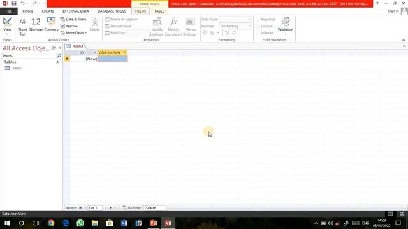Open the Validation dropdown
The image size is (408, 229).
pyautogui.click(x=286, y=26)
